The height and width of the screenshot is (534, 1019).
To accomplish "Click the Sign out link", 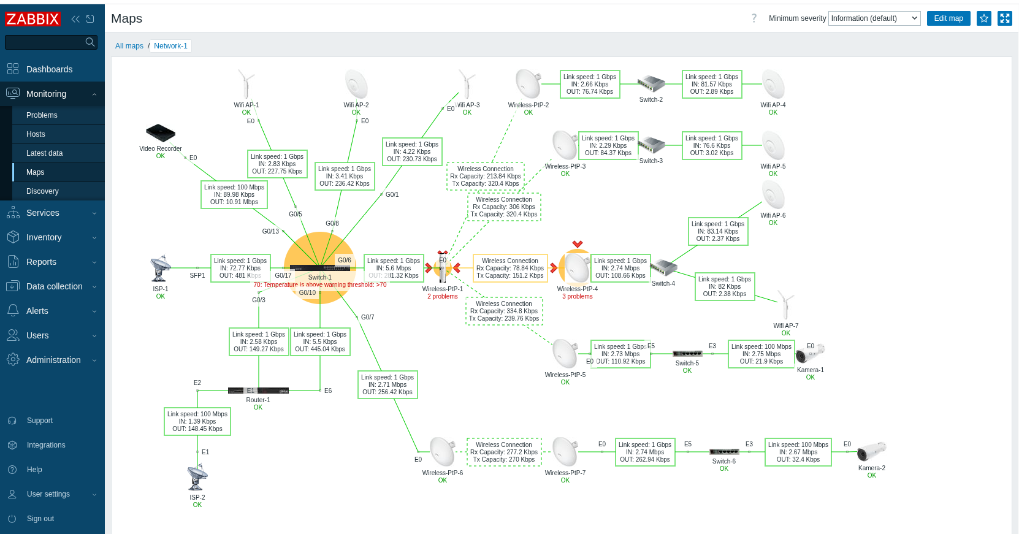I will click(x=40, y=519).
